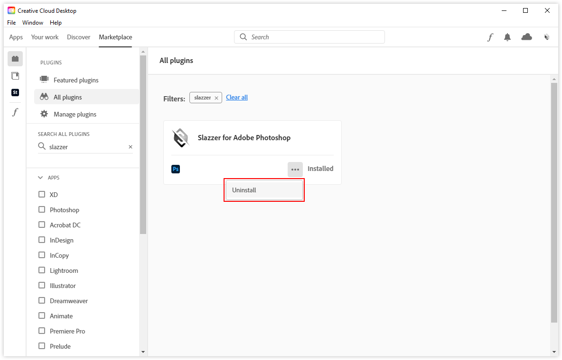The width and height of the screenshot is (562, 360).
Task: Check the Prelude filter
Action: click(x=42, y=346)
